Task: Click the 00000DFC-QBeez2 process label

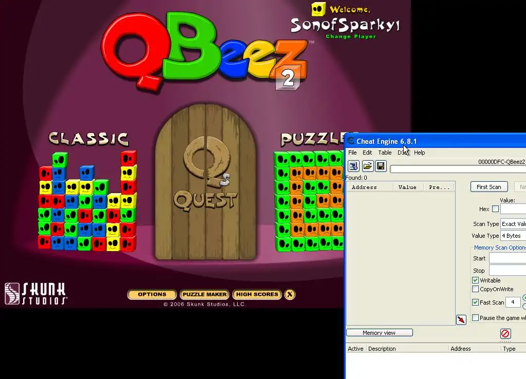Action: tap(502, 162)
